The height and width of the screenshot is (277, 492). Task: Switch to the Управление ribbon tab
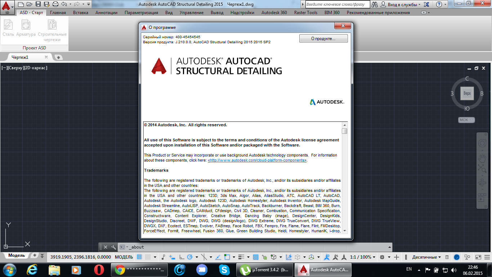[192, 13]
